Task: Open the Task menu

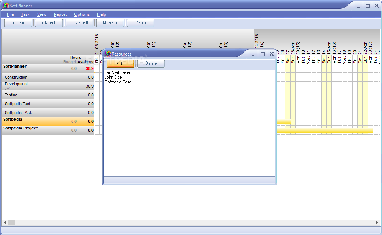Action: pyautogui.click(x=25, y=14)
